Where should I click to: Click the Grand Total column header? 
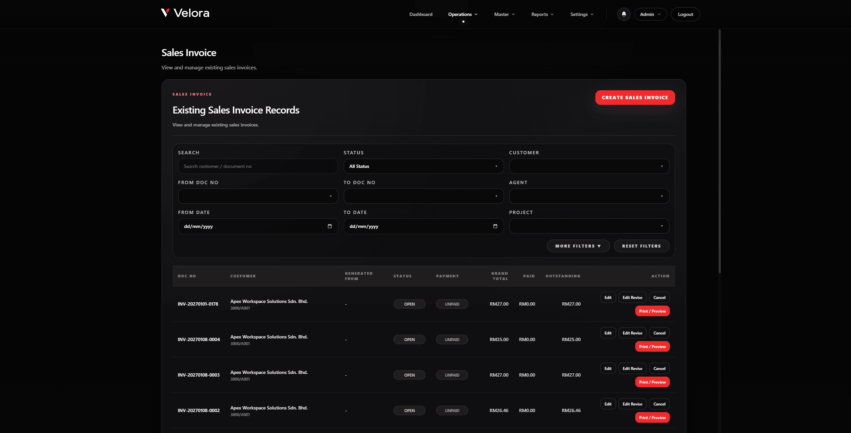coord(500,276)
